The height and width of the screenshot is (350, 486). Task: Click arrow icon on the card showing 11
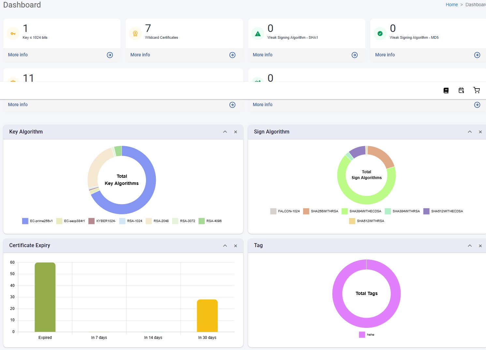(x=232, y=105)
